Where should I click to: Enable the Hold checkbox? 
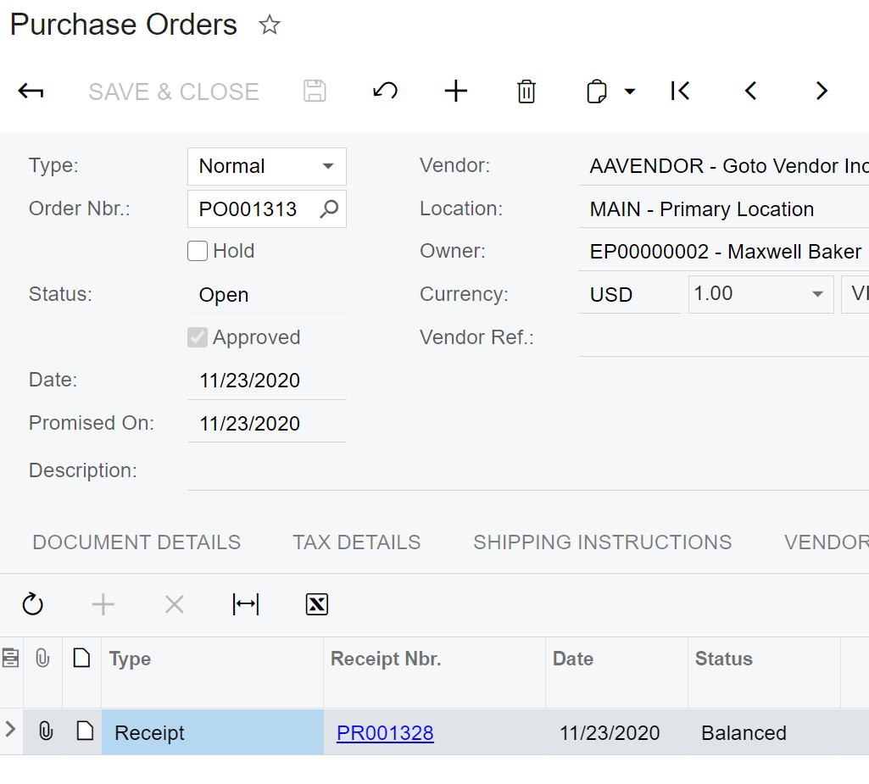198,251
